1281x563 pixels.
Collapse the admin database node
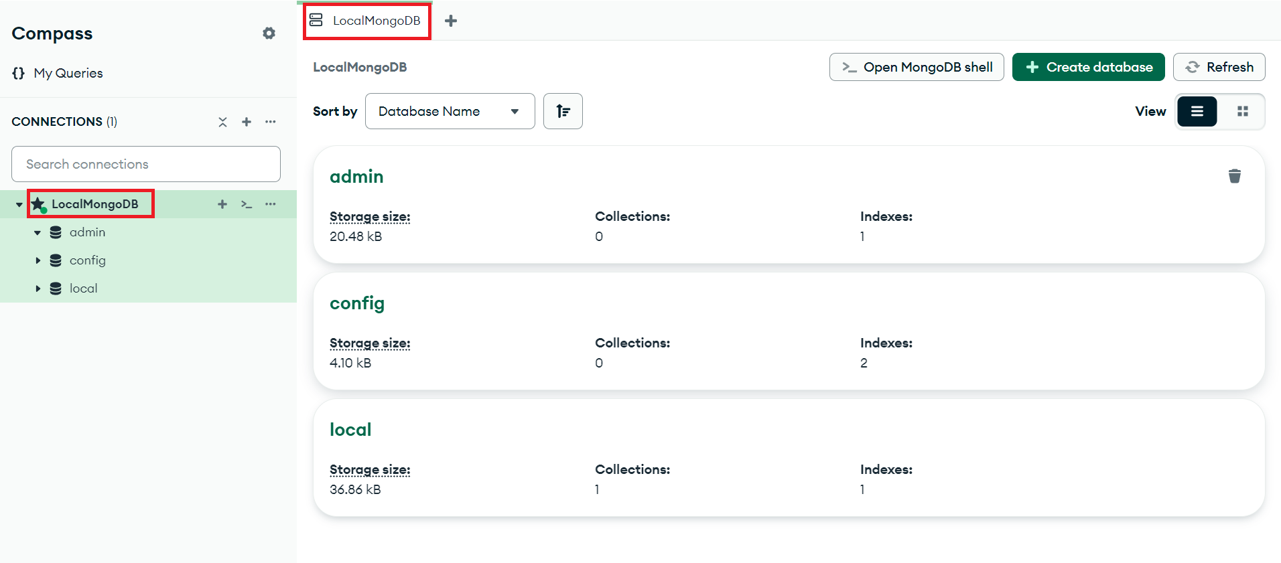[x=38, y=233]
